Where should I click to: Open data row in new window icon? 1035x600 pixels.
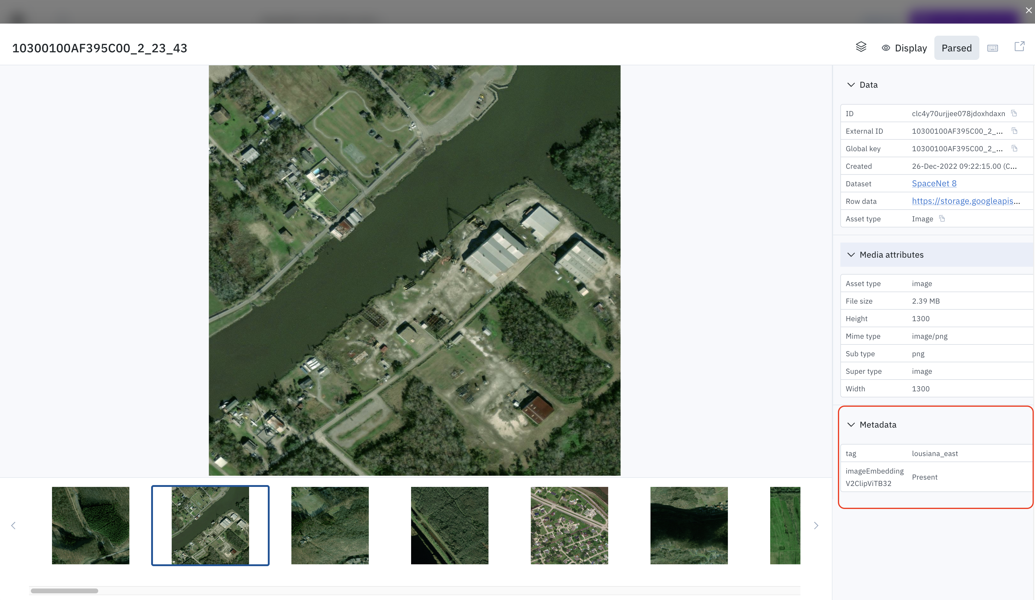pos(1019,47)
